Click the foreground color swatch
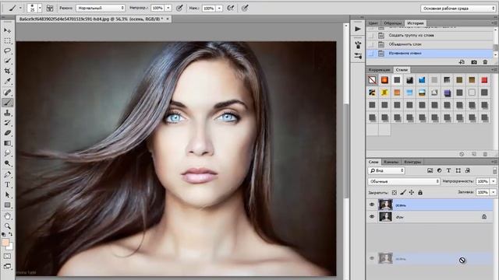This screenshot has height=280, width=499. coord(5,242)
